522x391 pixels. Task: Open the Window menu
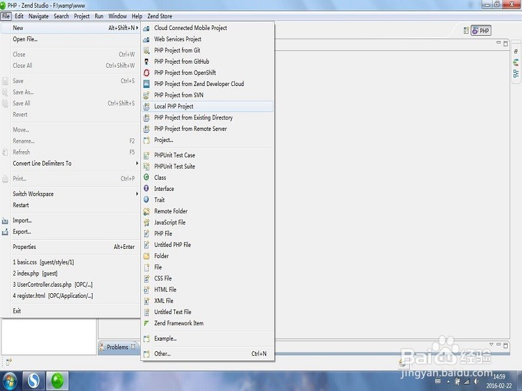[x=117, y=16]
